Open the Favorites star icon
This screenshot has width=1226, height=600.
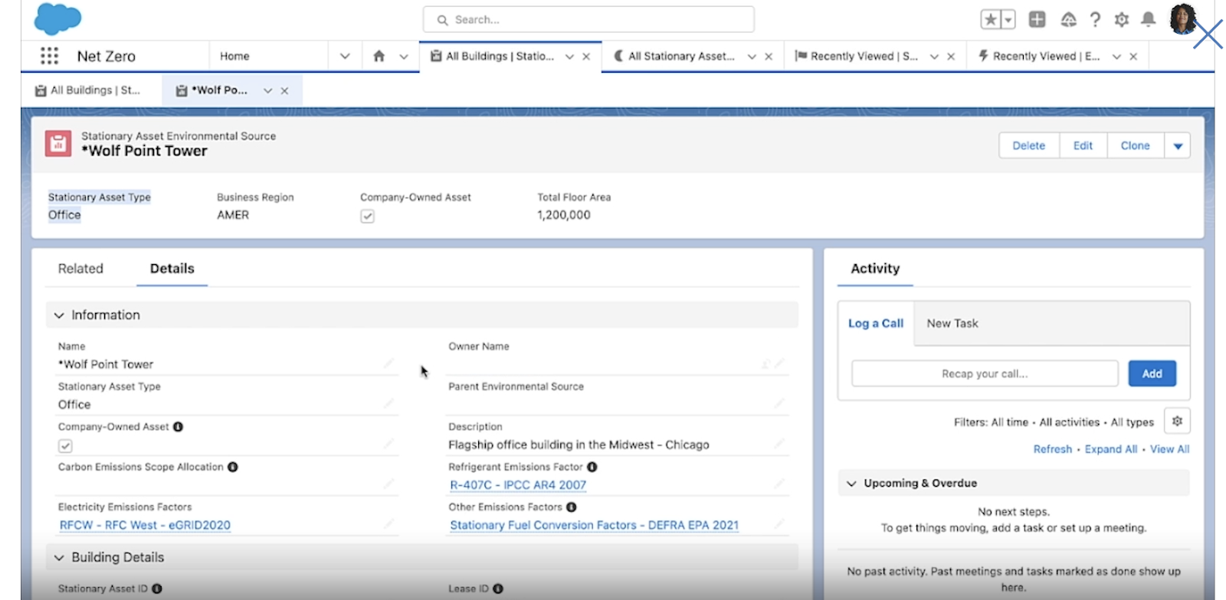click(x=991, y=20)
